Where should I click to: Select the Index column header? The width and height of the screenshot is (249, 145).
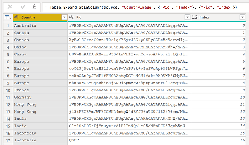coord(218,17)
